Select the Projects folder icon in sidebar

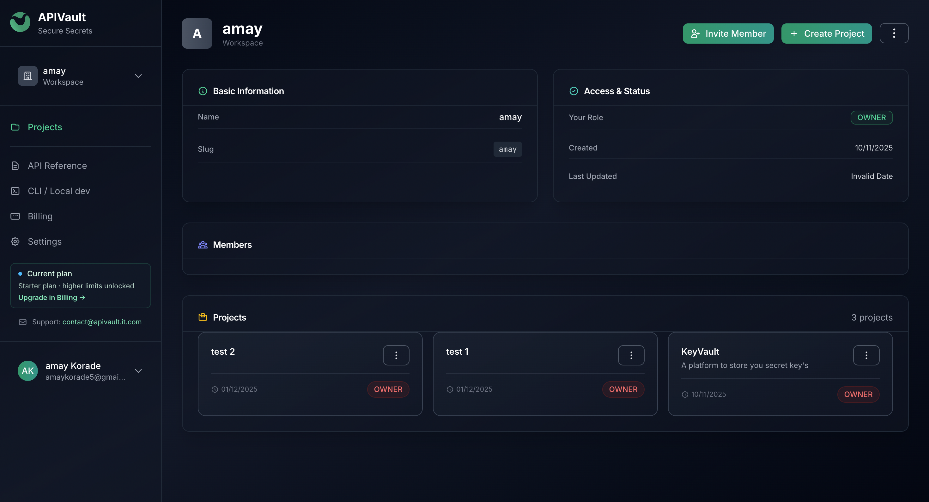point(15,127)
